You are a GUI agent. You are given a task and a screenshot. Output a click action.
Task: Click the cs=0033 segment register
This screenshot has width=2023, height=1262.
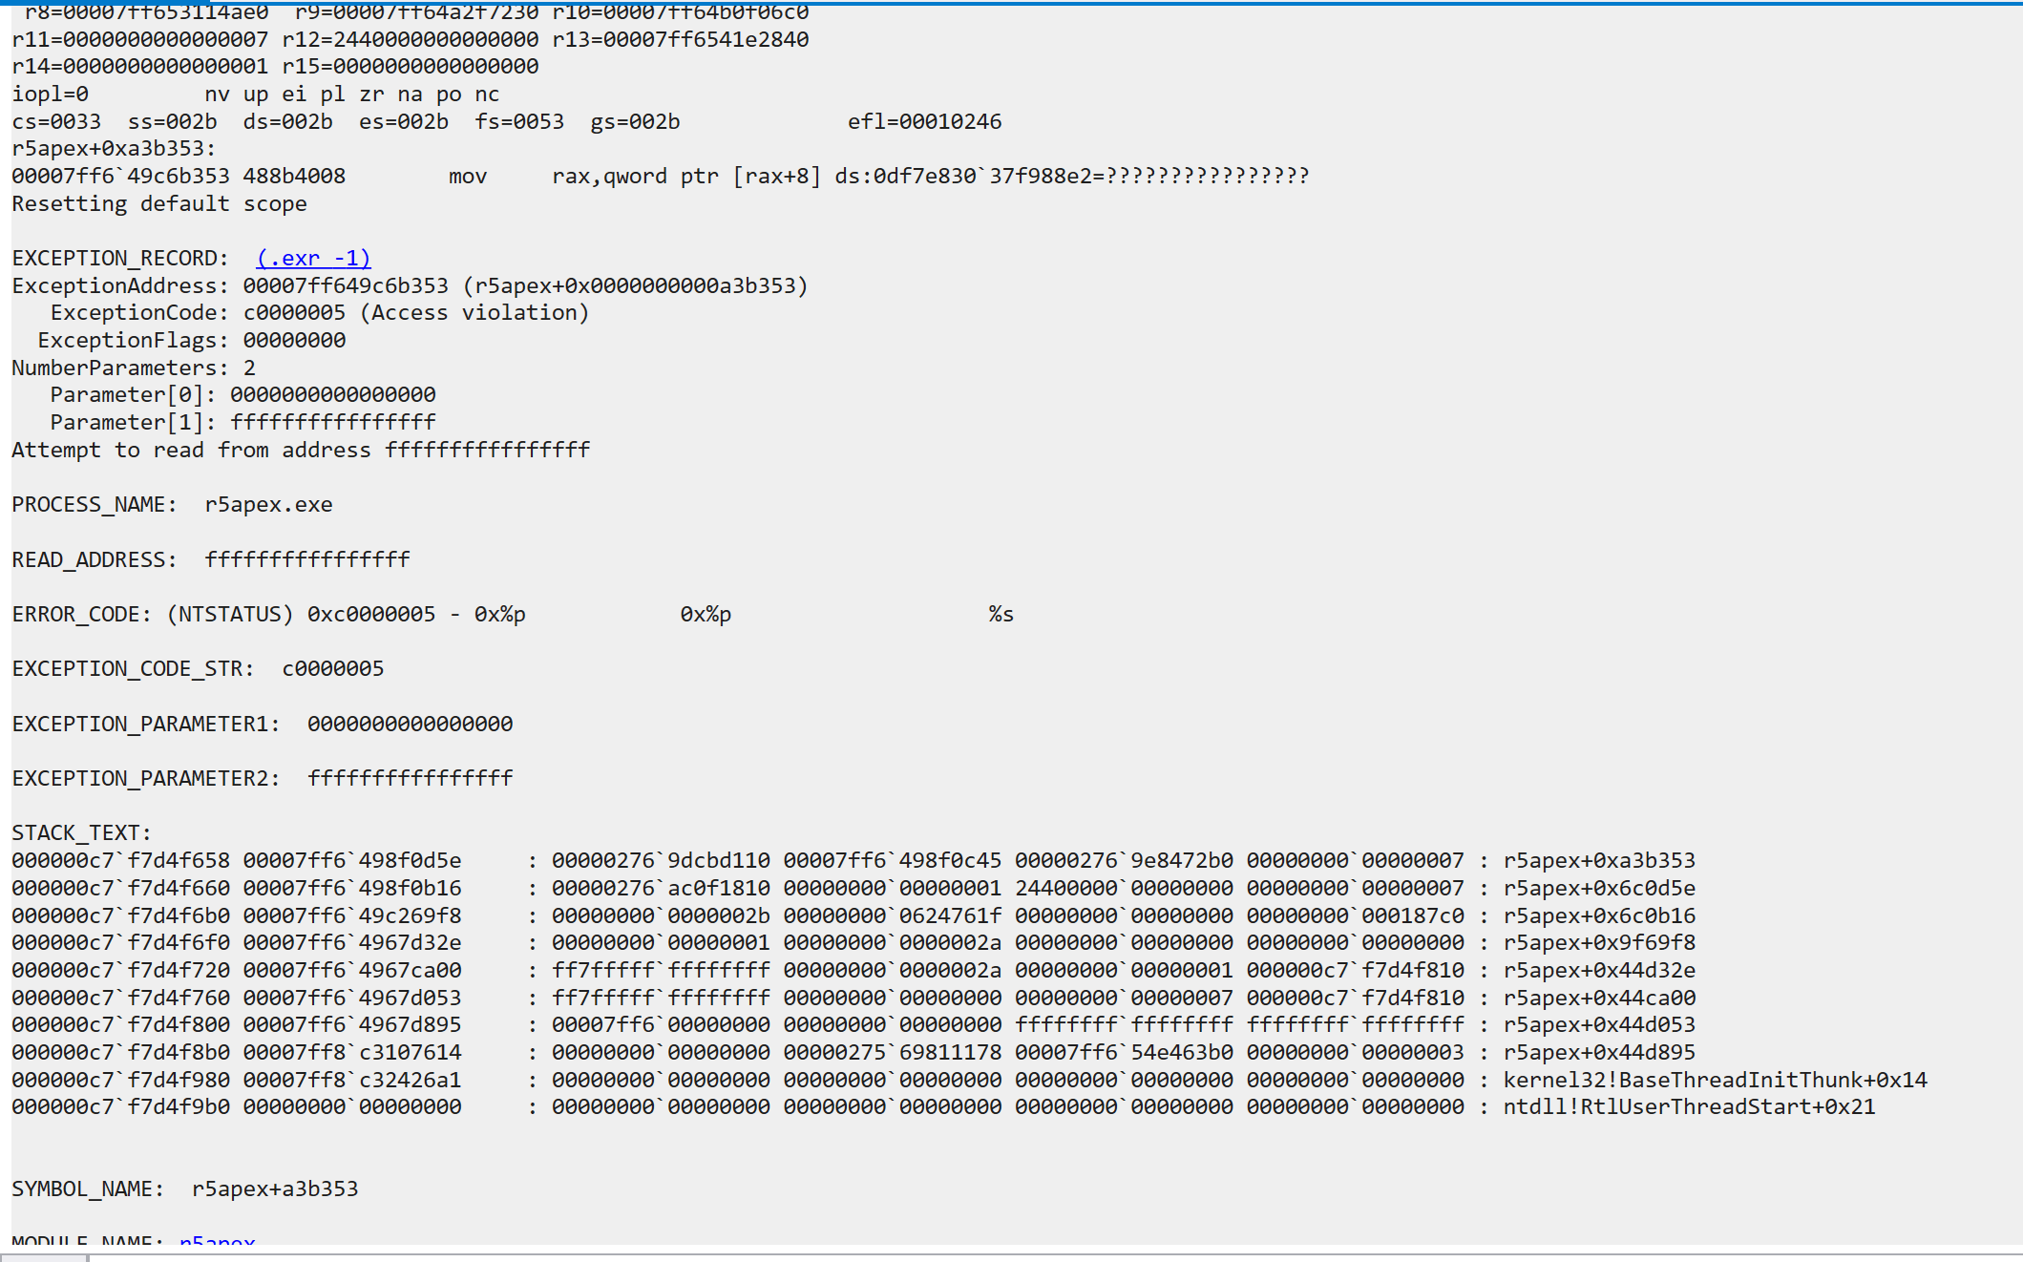coord(56,122)
